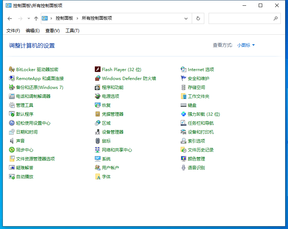Open the 用户帐户 link
This screenshot has width=288, height=229.
(x=110, y=168)
